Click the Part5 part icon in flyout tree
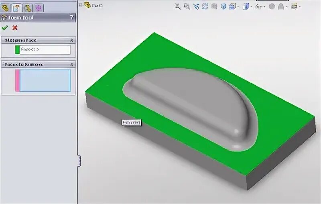 tap(87, 5)
